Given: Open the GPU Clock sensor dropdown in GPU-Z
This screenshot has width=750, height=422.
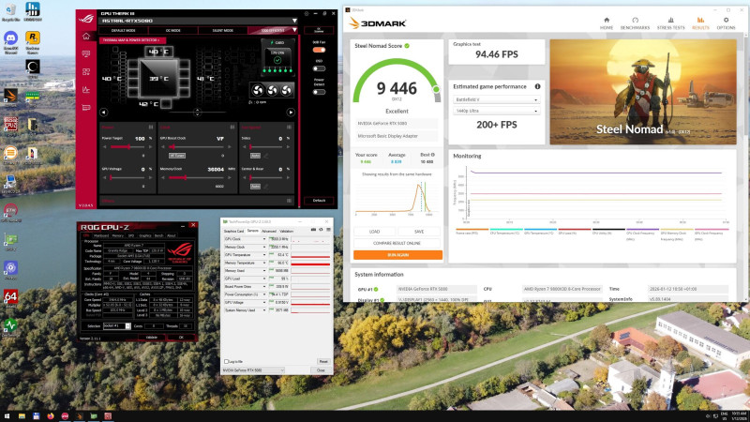Looking at the screenshot, I should (x=264, y=239).
